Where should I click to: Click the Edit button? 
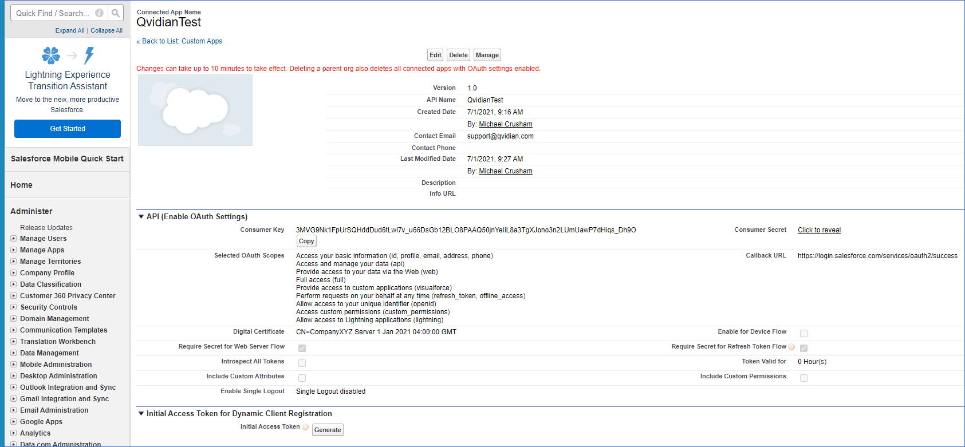coord(435,55)
